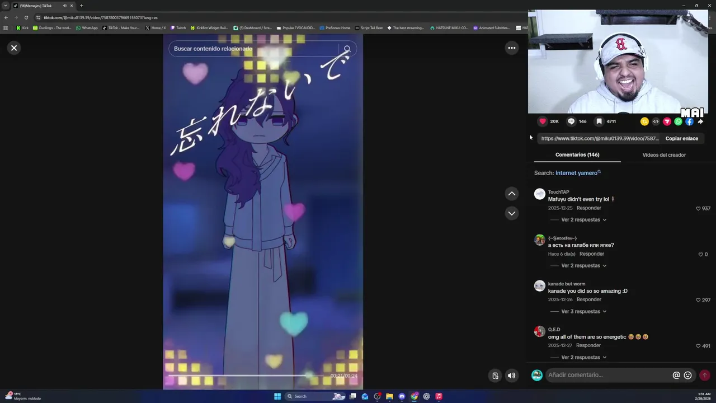Open comments via speech bubble icon
Viewport: 716px width, 403px height.
(x=571, y=121)
